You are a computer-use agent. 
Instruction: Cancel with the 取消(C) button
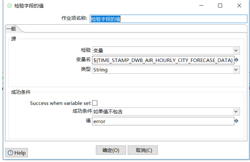point(143,150)
